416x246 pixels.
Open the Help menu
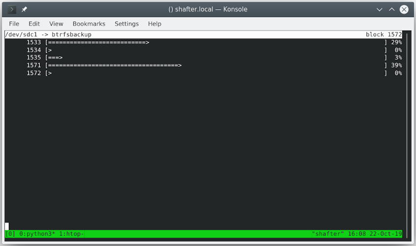[155, 24]
